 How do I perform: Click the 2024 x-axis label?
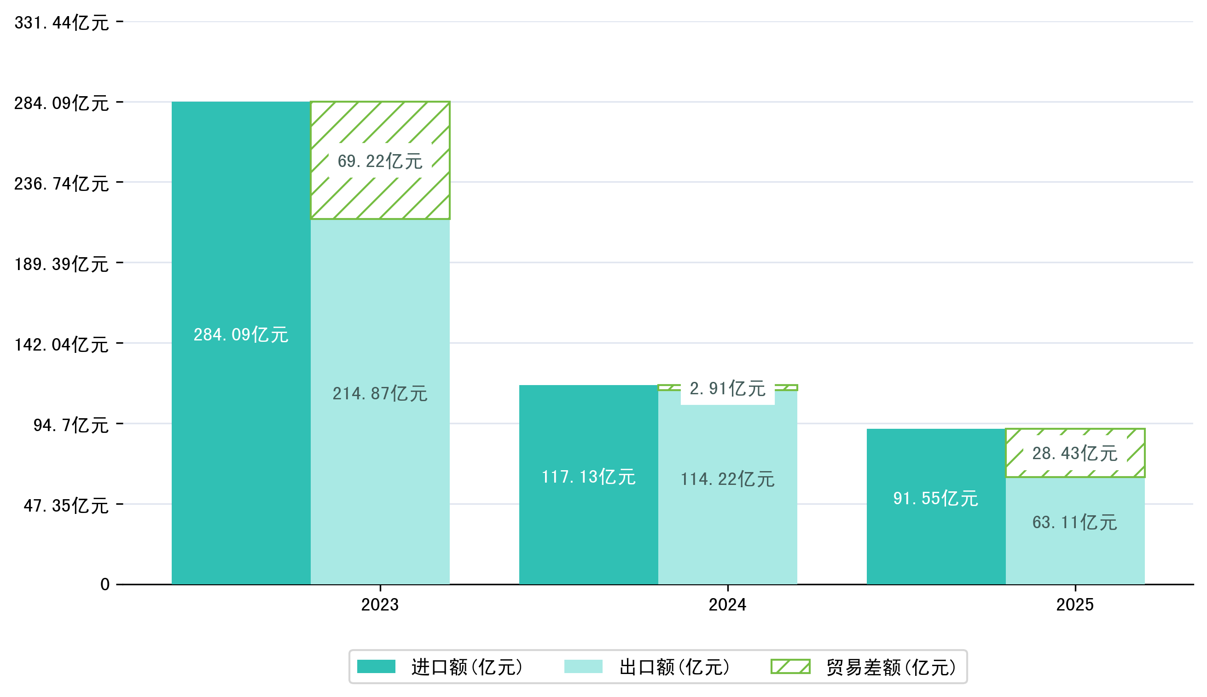[727, 605]
